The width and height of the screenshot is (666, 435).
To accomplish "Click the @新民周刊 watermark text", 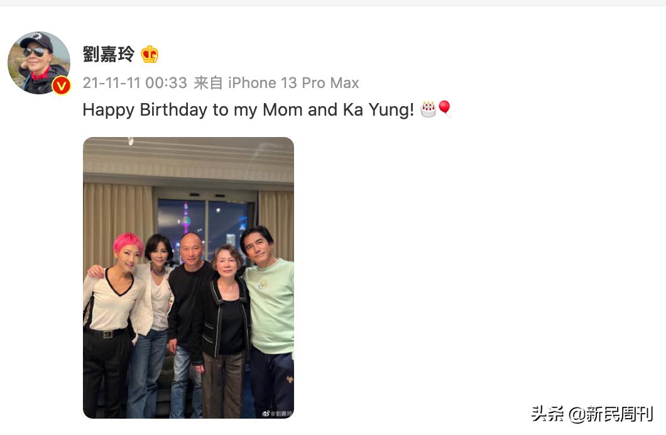I will coord(611,414).
